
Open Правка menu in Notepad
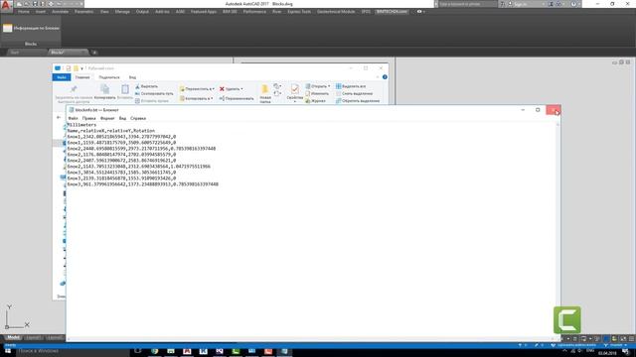[88, 118]
